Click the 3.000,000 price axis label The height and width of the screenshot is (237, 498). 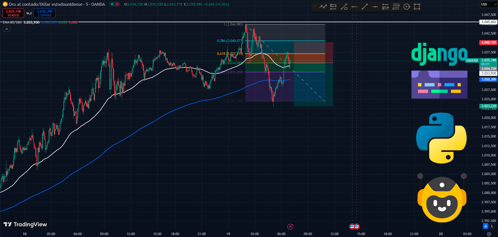pos(489,193)
